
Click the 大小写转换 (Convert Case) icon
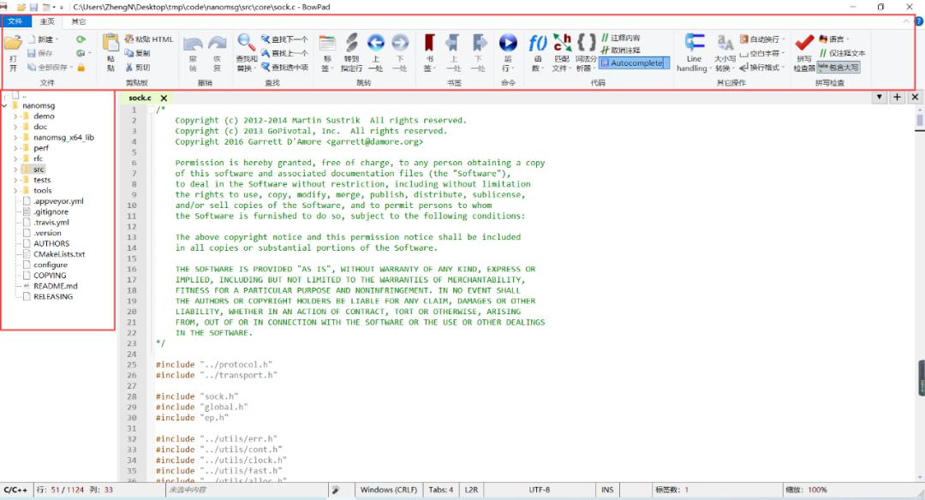pos(725,43)
